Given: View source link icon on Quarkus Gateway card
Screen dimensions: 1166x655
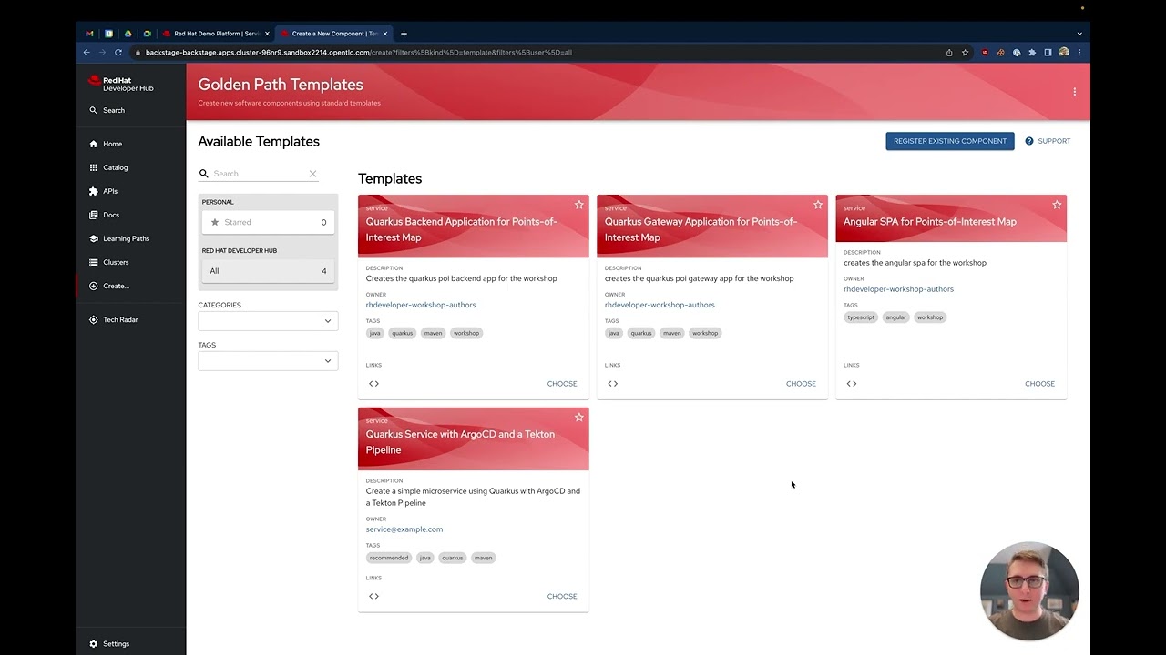Looking at the screenshot, I should pos(612,383).
